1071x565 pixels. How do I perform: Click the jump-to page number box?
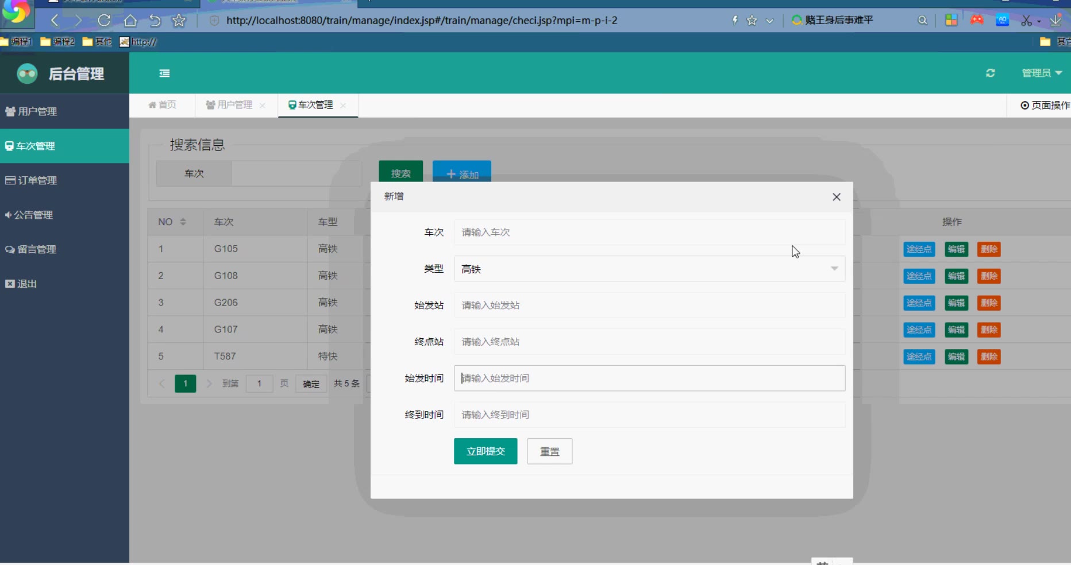(259, 384)
